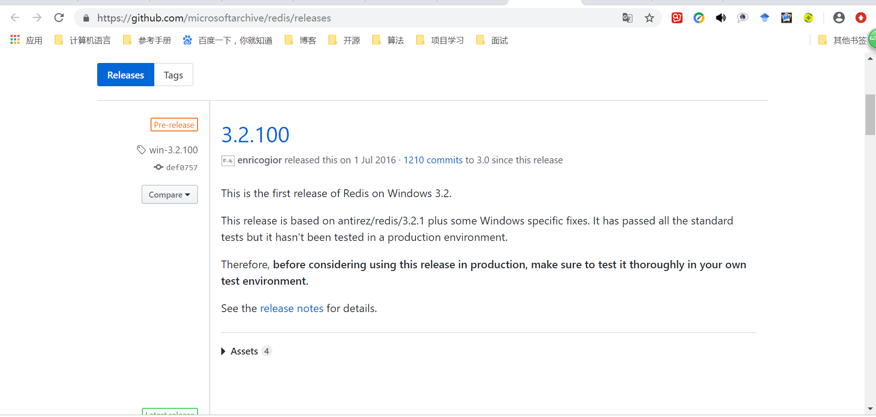Switch to the Tags tab

tap(173, 75)
